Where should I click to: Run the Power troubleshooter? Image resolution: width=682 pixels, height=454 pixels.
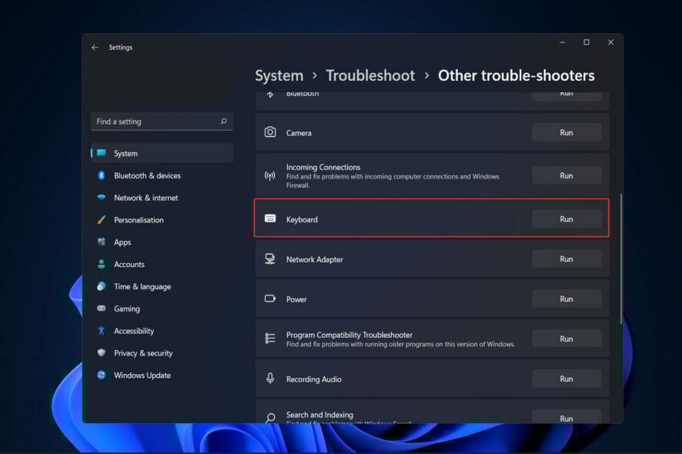[x=566, y=299]
